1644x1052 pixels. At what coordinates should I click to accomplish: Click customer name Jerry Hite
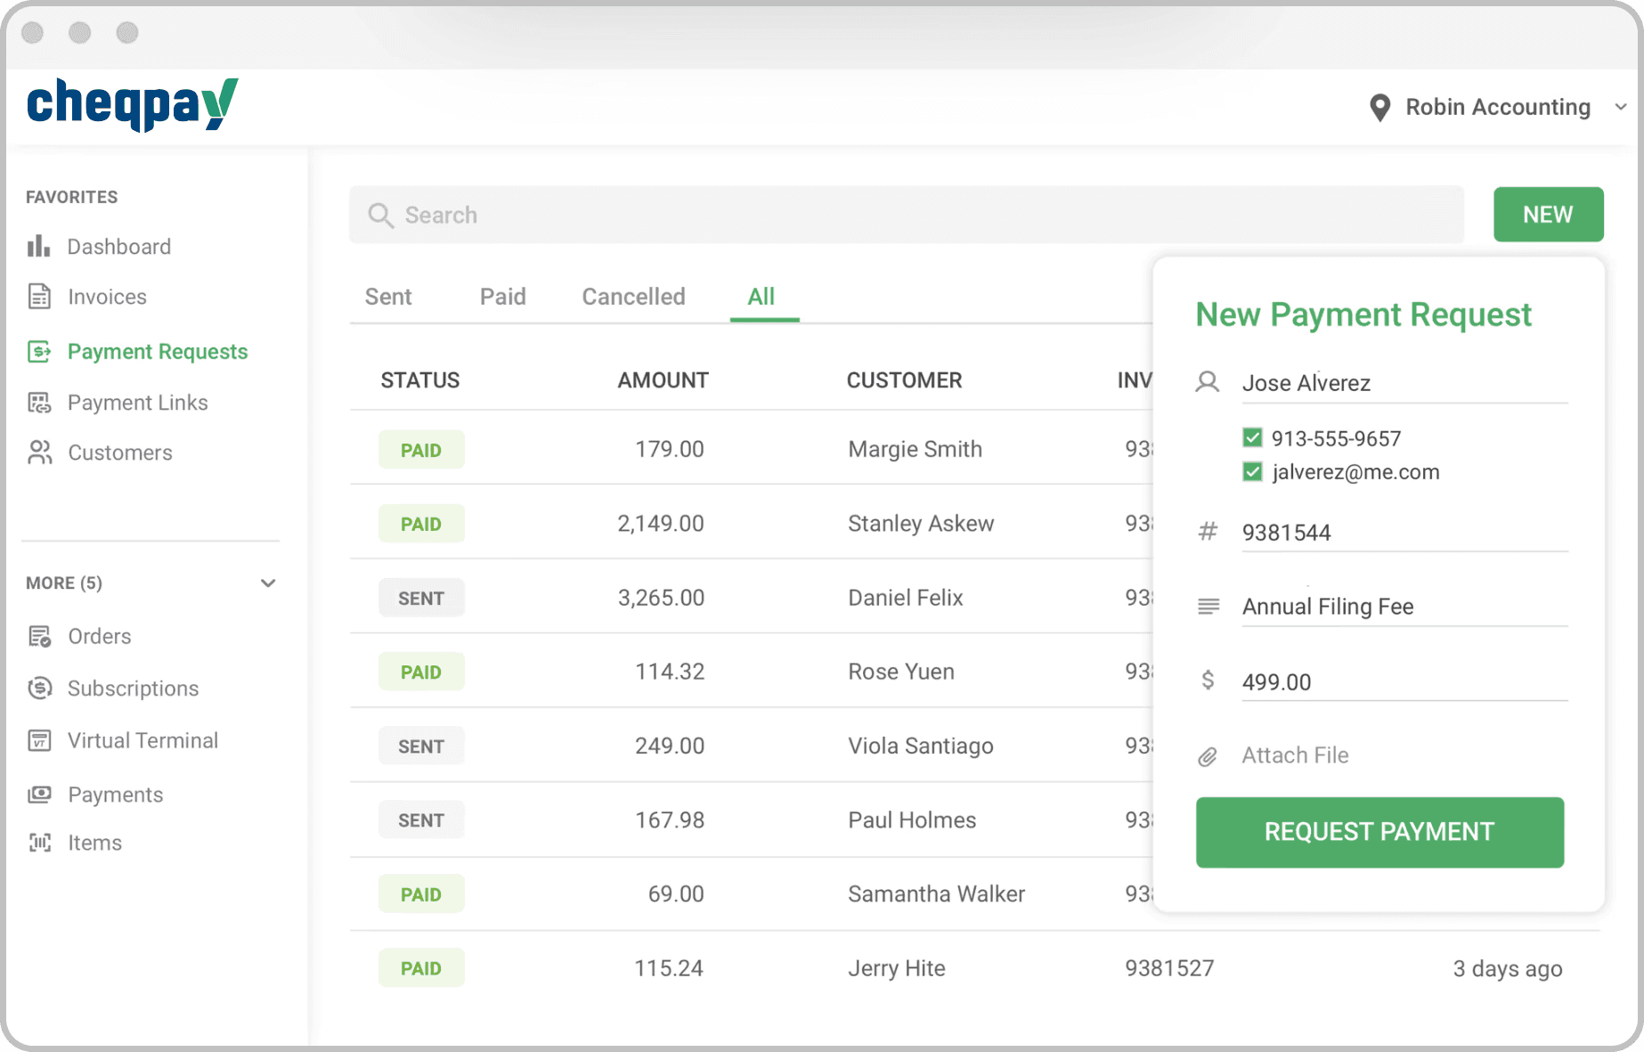tap(897, 968)
